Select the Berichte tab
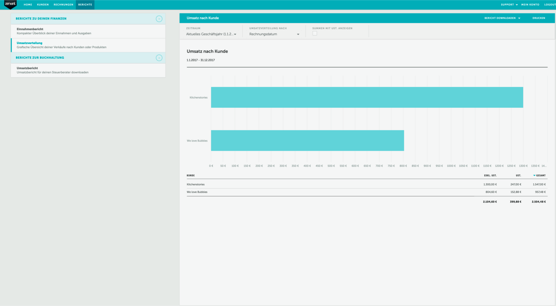This screenshot has height=306, width=556. pos(85,5)
